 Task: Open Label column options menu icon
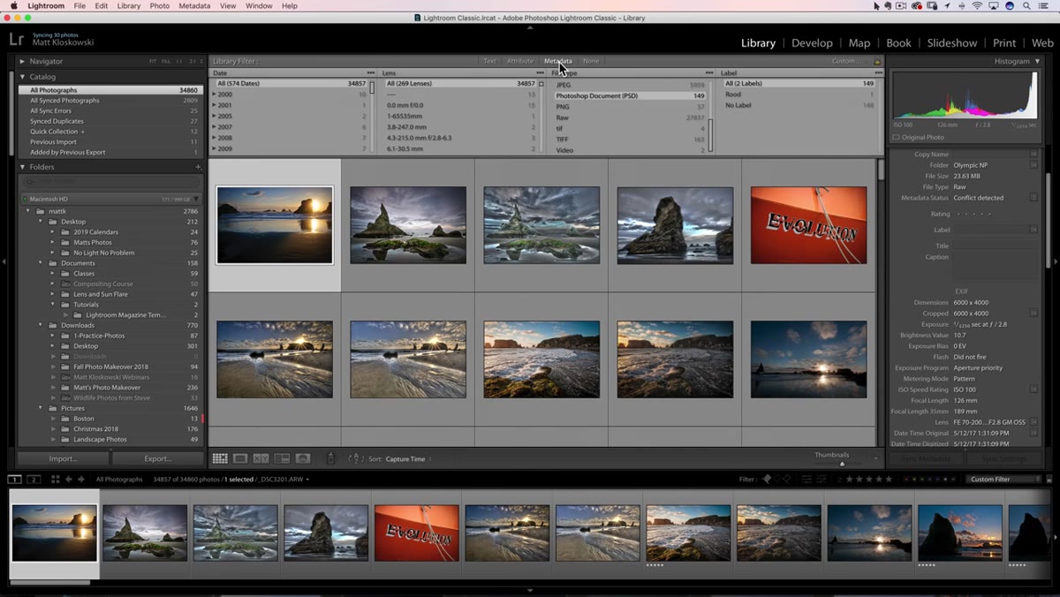[x=877, y=73]
